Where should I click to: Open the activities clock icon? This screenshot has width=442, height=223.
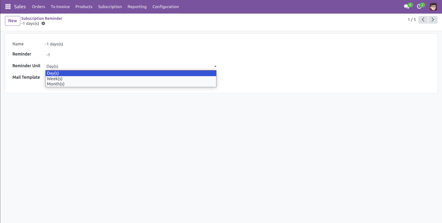pyautogui.click(x=419, y=6)
